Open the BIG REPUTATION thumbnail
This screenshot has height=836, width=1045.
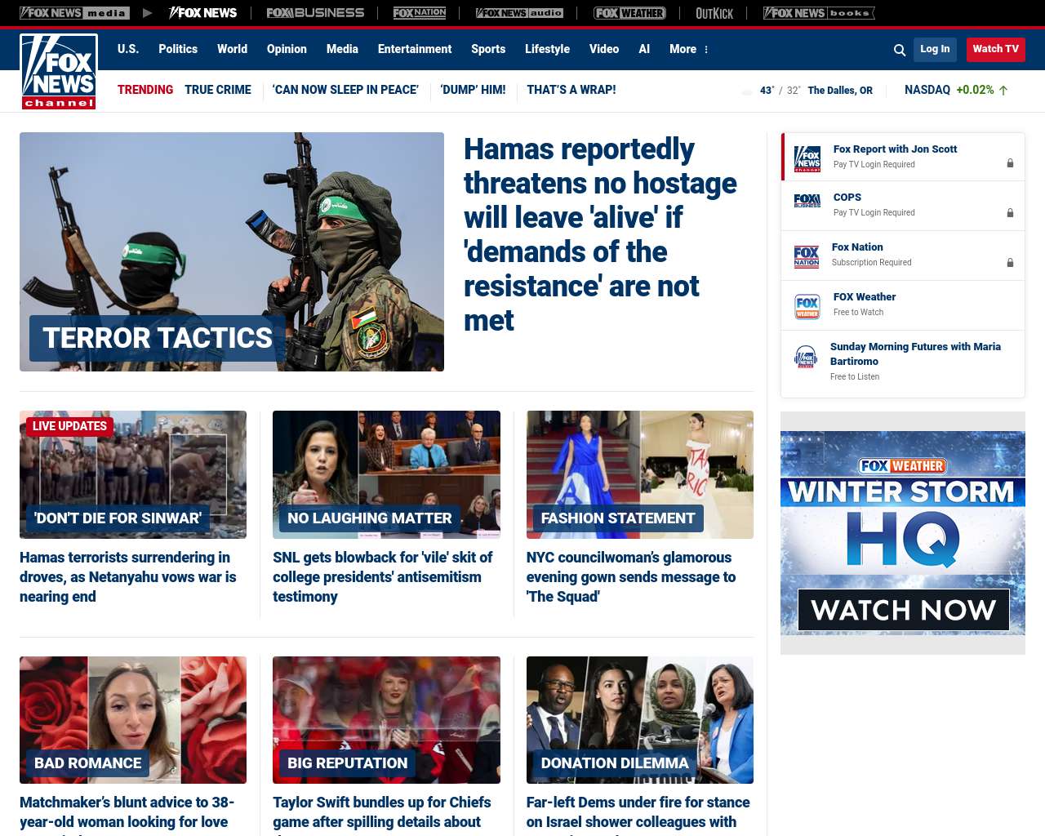pos(386,720)
